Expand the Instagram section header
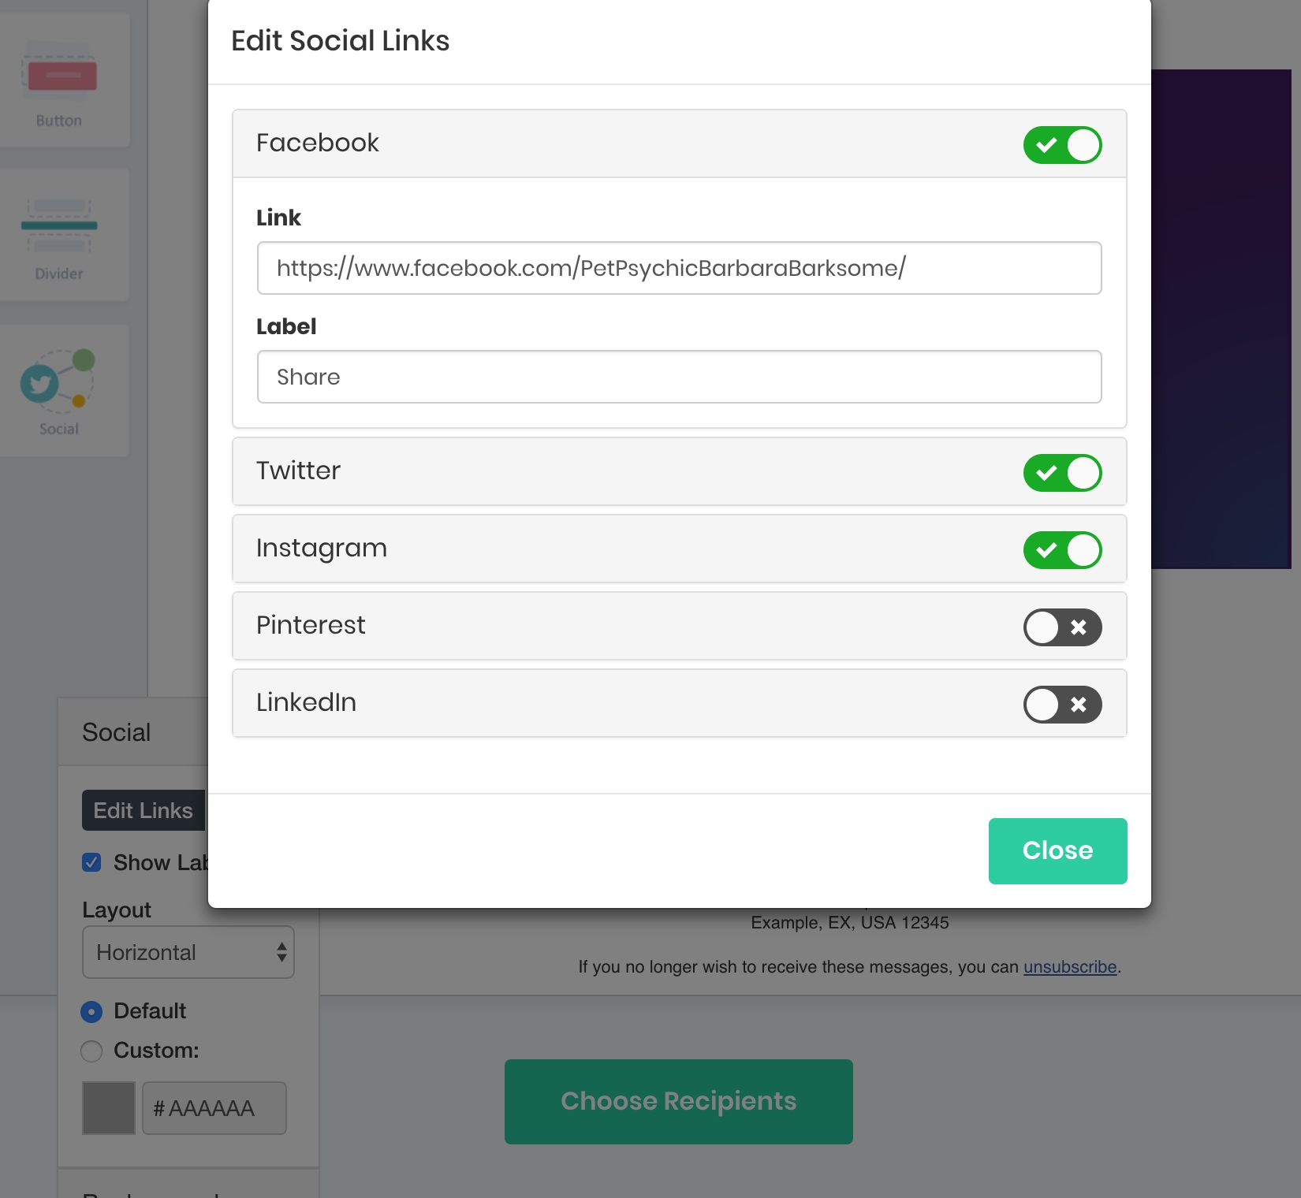This screenshot has width=1301, height=1198. click(x=552, y=549)
